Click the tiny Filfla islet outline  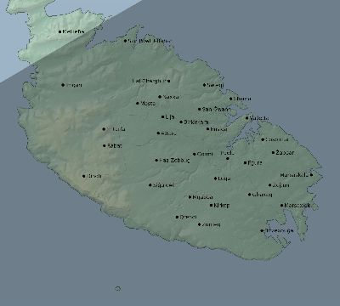(x=118, y=288)
